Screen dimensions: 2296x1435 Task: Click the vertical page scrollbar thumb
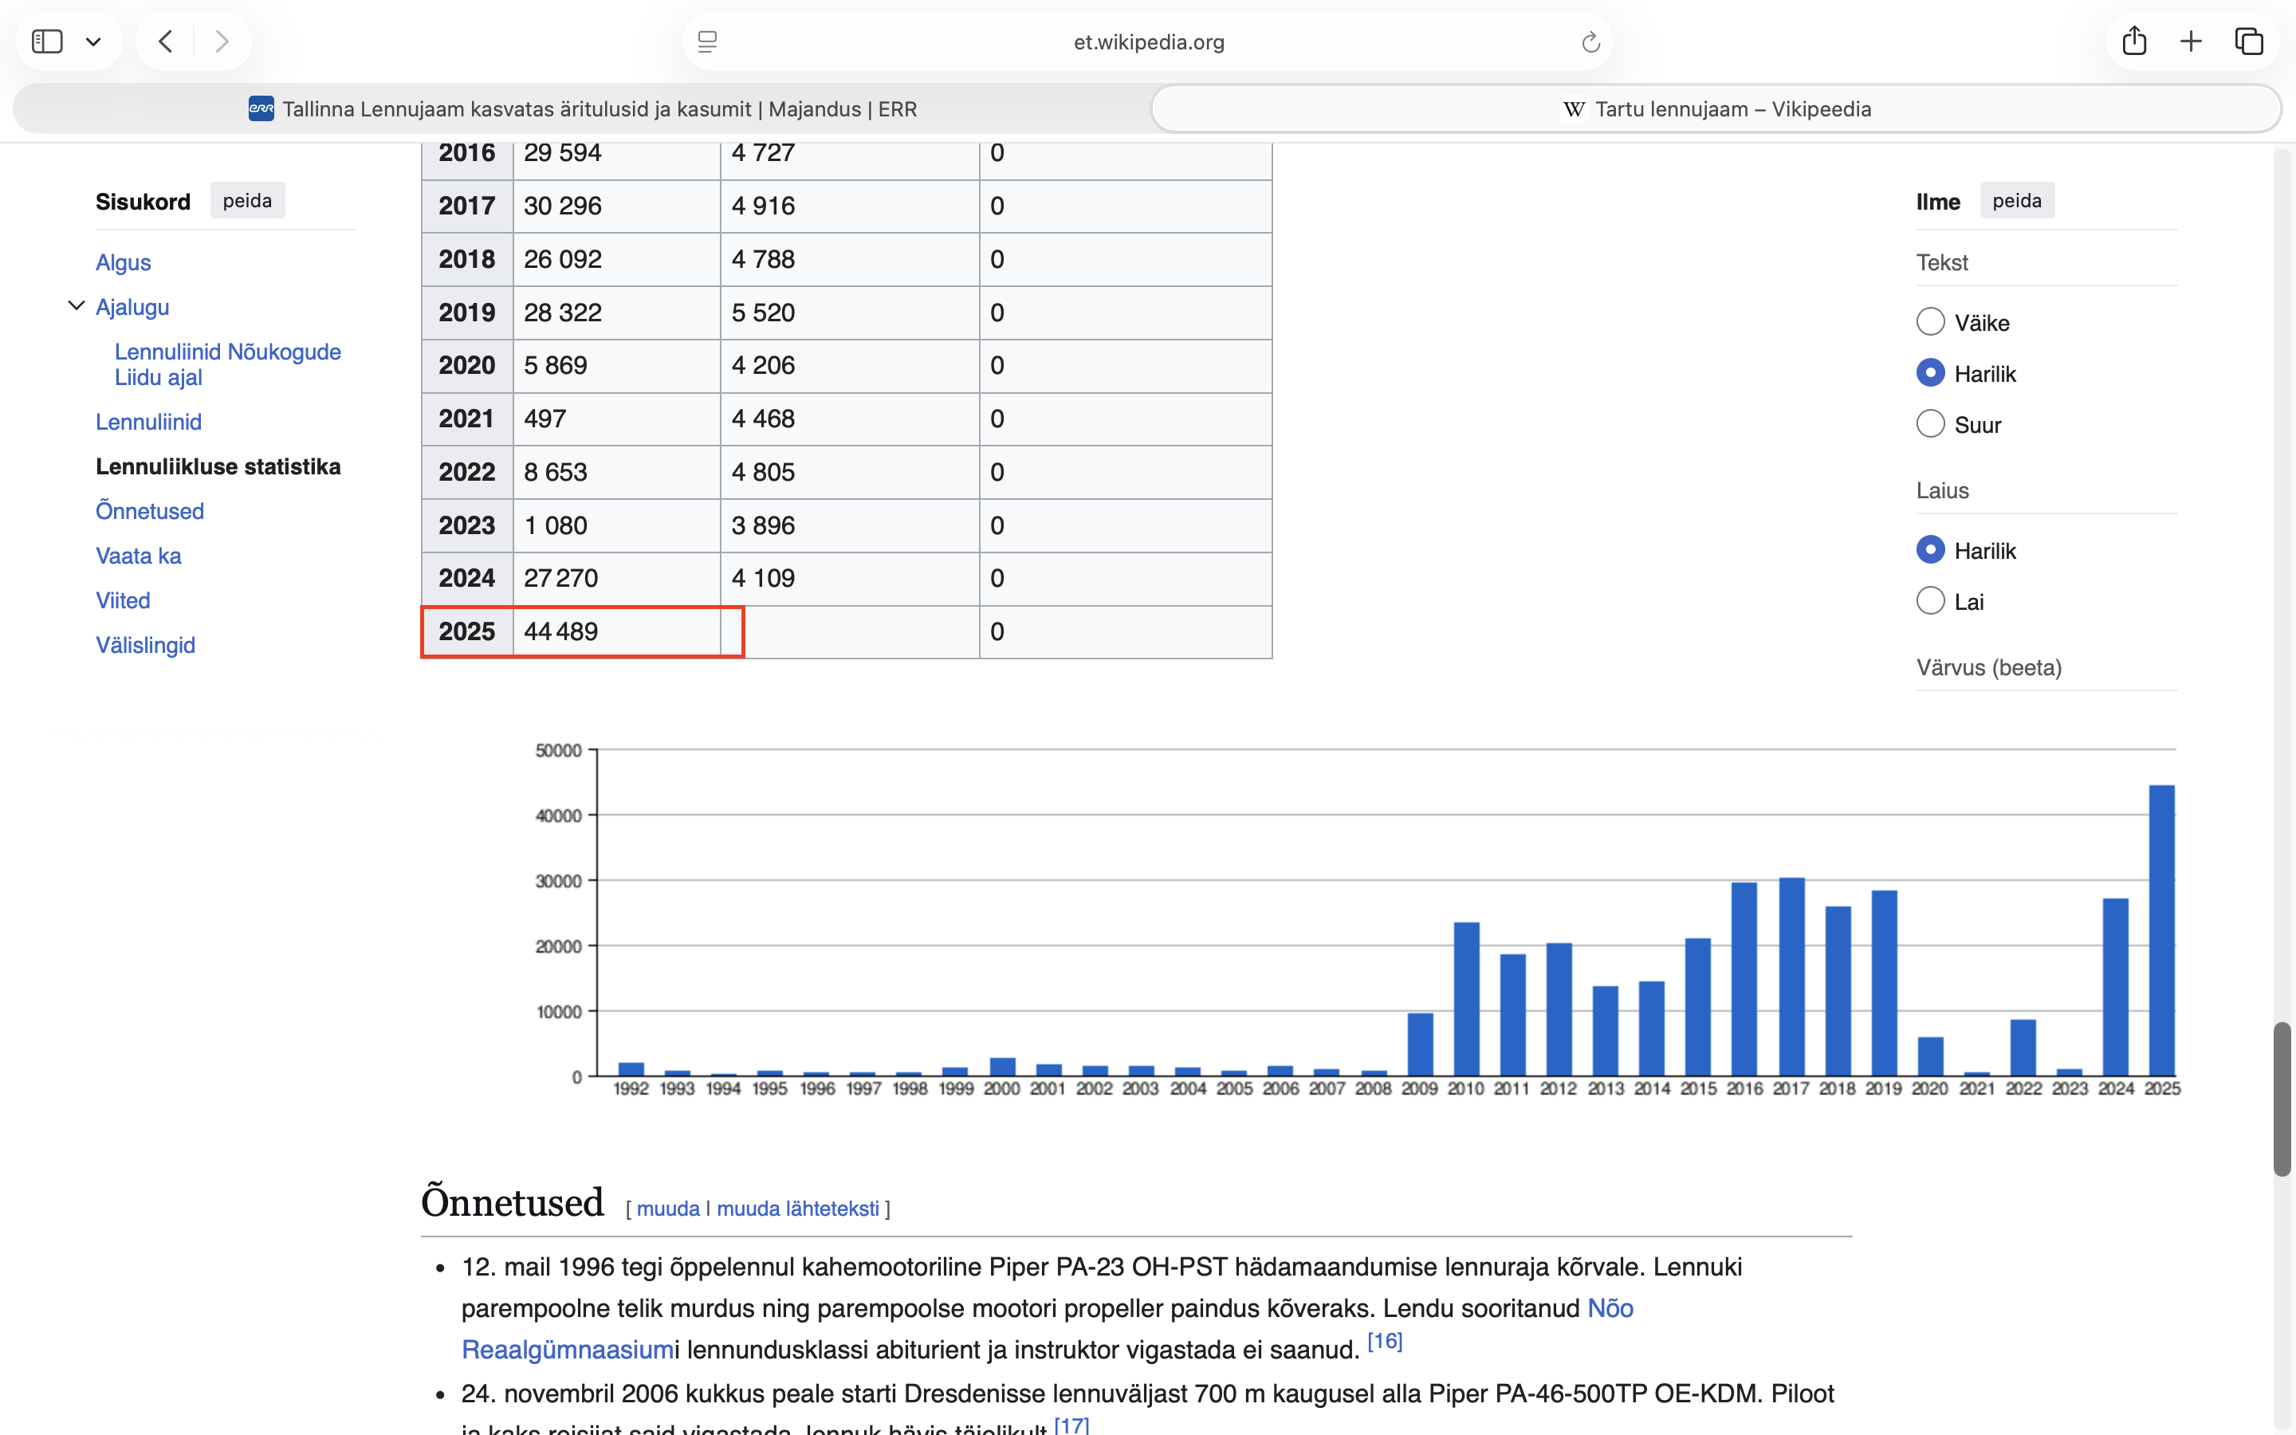pyautogui.click(x=2282, y=1098)
